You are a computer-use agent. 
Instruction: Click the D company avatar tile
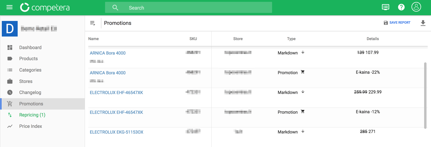click(10, 29)
